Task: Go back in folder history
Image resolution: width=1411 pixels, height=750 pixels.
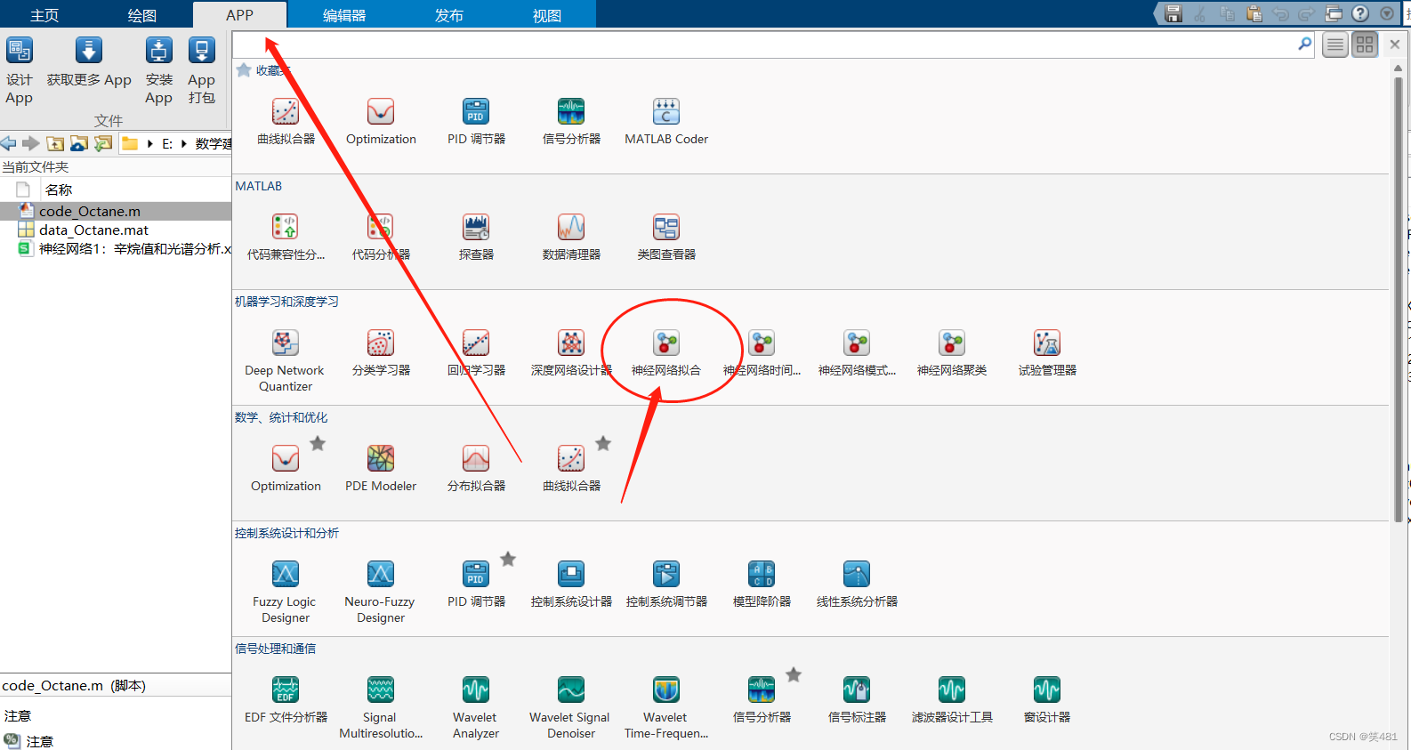Action: (9, 143)
